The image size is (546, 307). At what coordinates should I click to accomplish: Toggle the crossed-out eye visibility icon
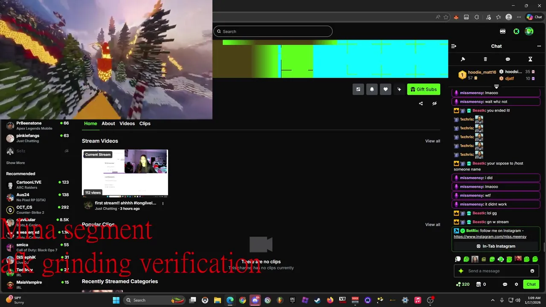coord(434,103)
